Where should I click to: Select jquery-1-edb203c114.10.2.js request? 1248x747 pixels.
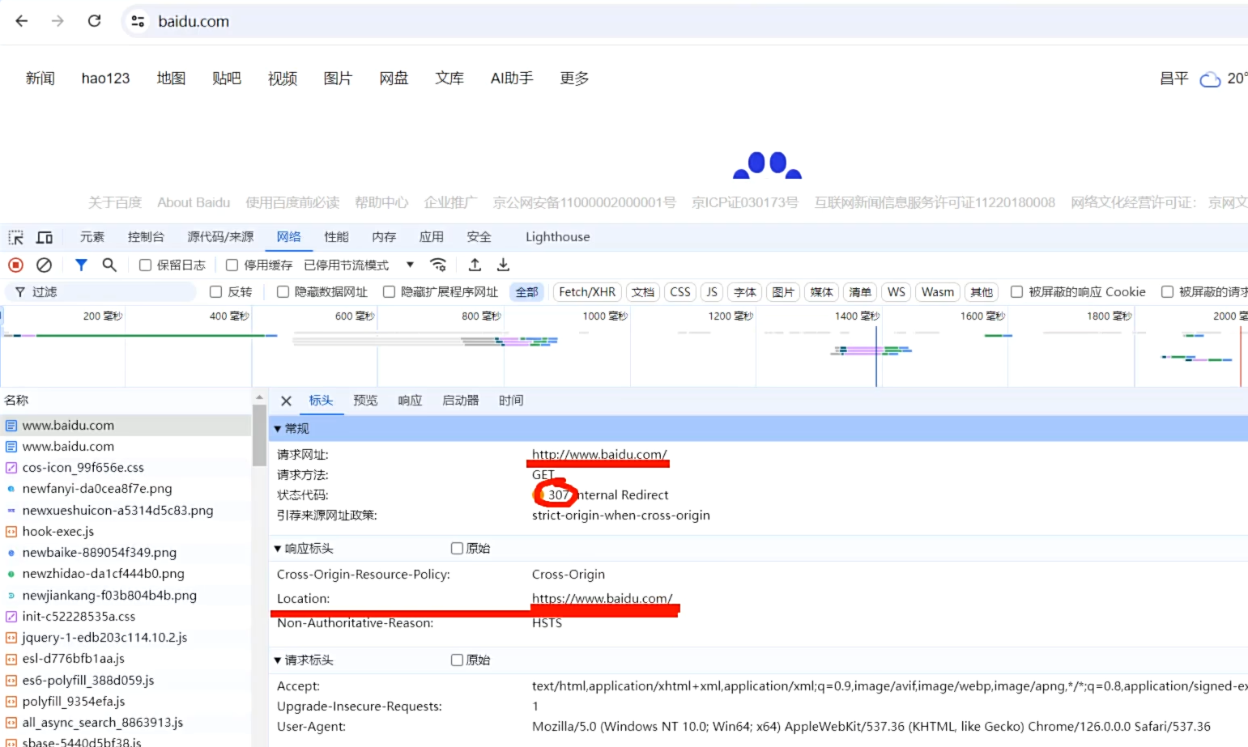(126, 638)
